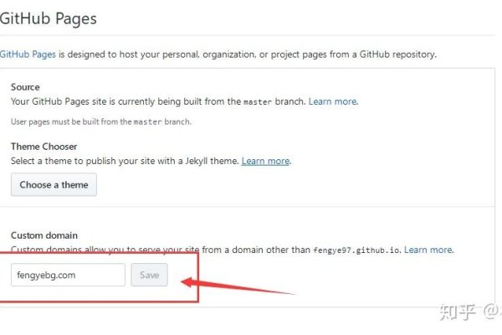502x335 pixels.
Task: Click the fengye97.github.io domain text
Action: 356,250
